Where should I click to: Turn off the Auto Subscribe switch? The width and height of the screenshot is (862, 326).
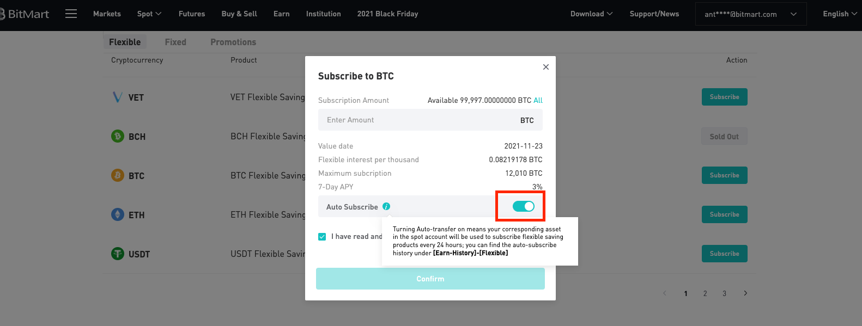tap(524, 206)
